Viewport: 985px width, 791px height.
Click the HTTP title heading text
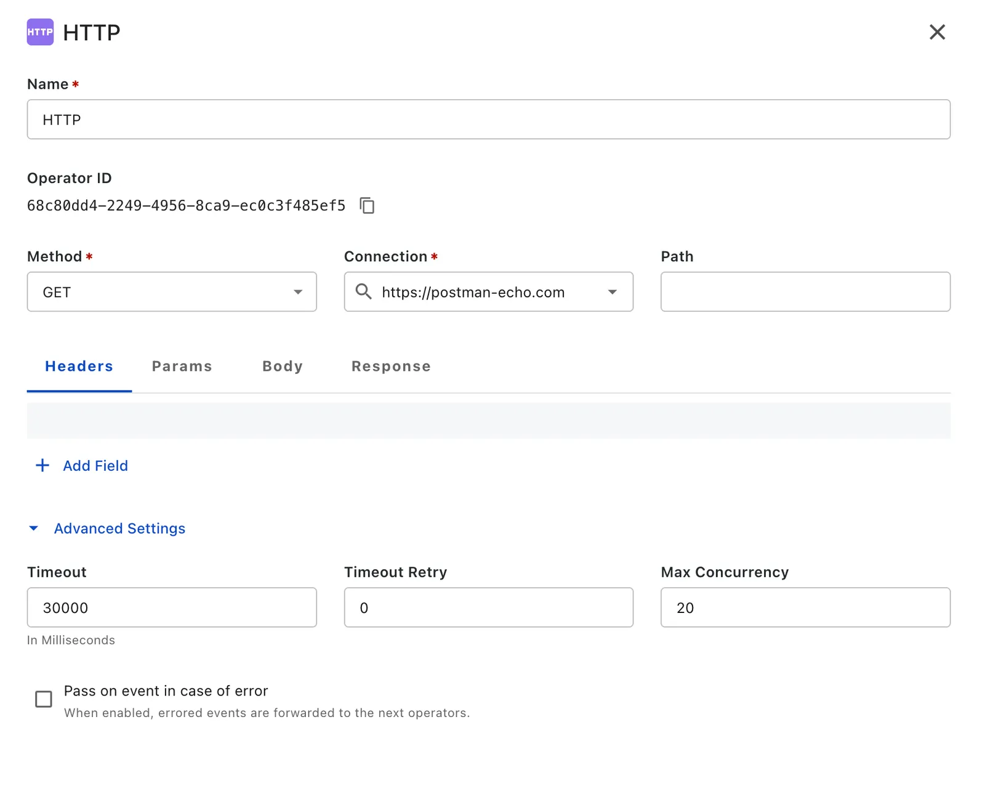[x=92, y=33]
